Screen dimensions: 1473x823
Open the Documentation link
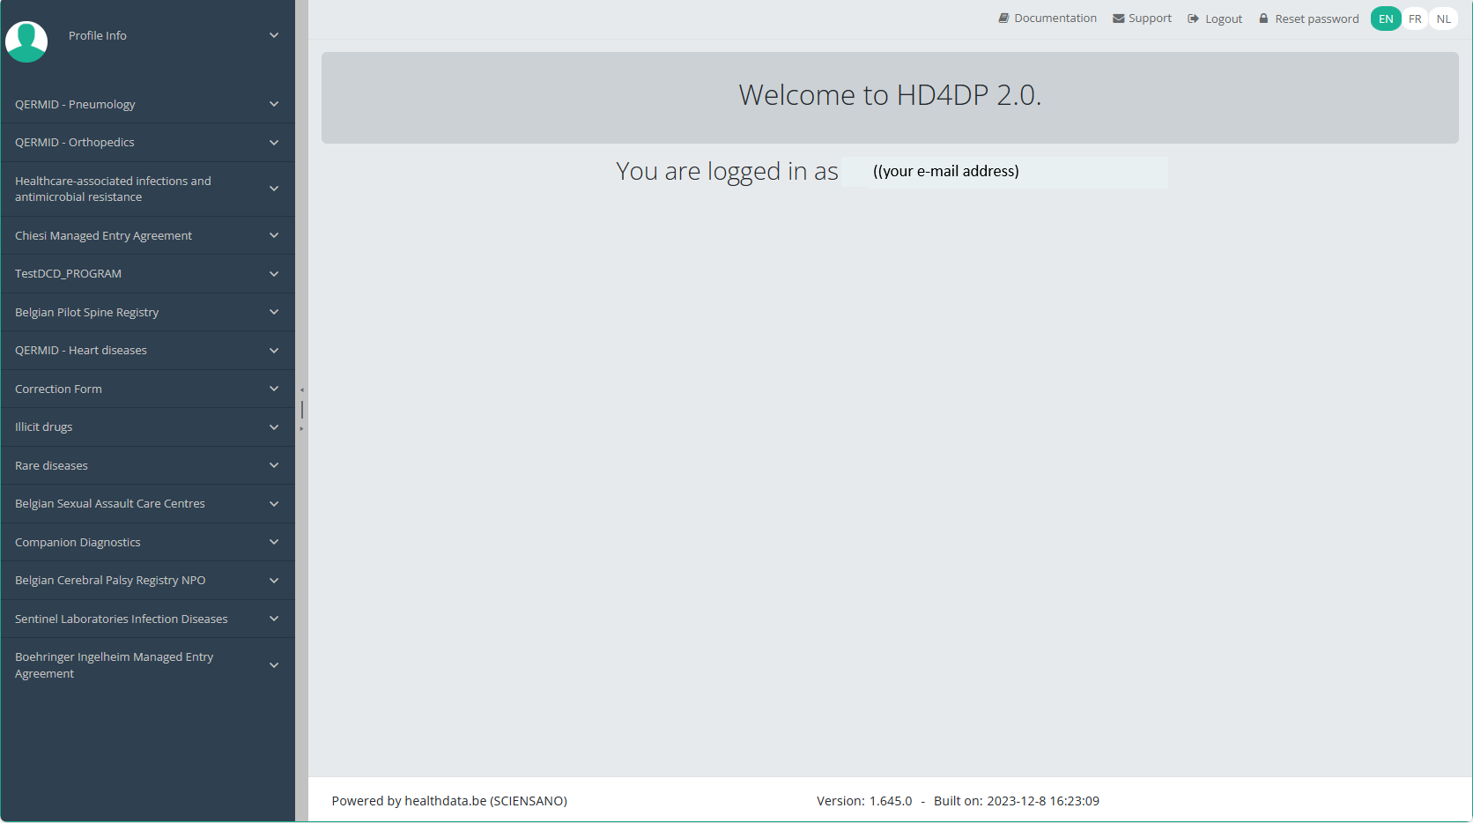[x=1055, y=19]
